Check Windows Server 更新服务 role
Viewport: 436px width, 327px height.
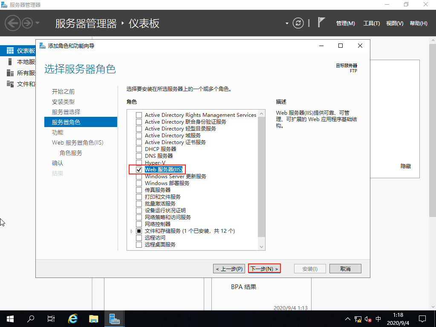tap(139, 177)
